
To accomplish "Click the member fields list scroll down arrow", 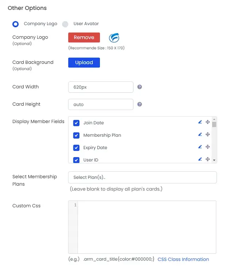I will (x=214, y=160).
